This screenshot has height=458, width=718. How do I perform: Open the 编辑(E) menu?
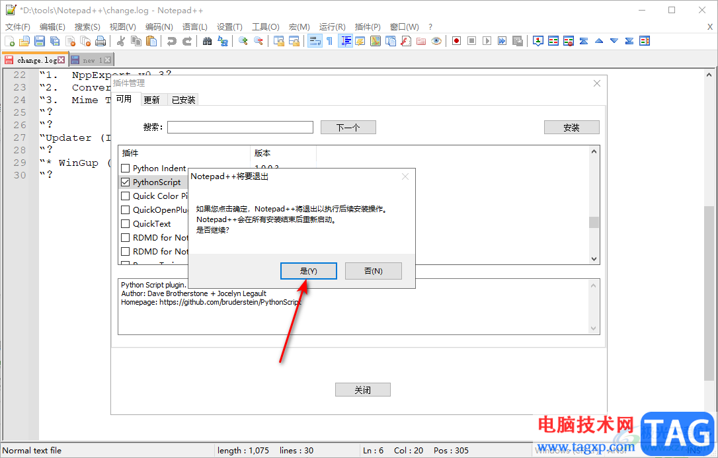point(52,27)
